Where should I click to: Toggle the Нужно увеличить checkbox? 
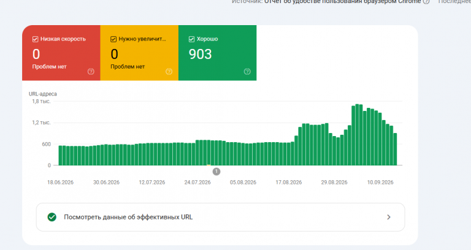click(x=113, y=39)
